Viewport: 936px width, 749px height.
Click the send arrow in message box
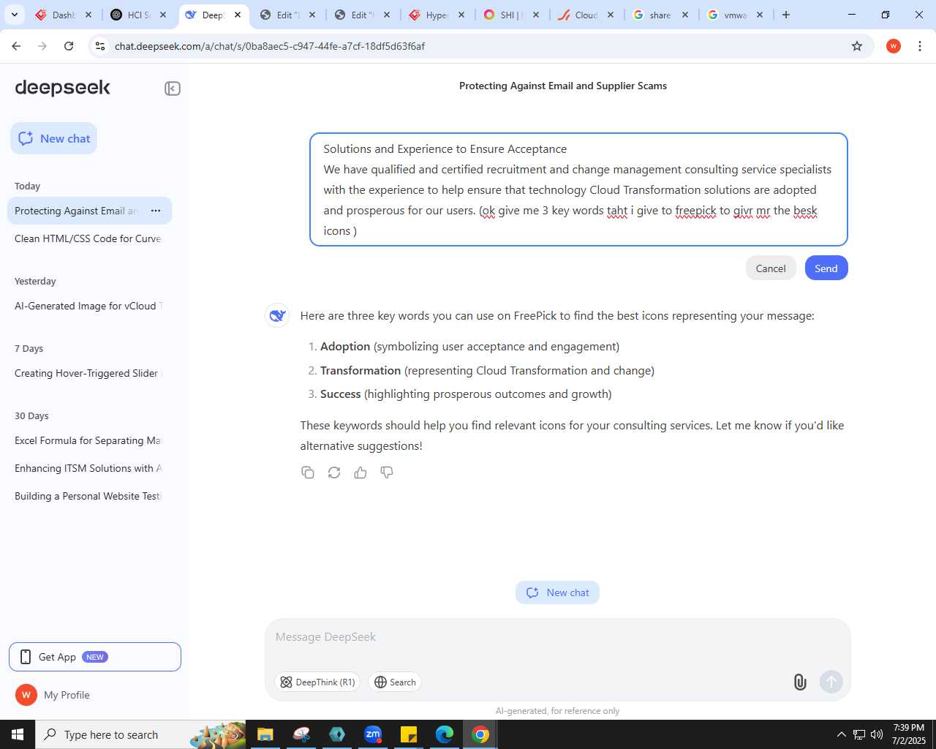tap(831, 682)
